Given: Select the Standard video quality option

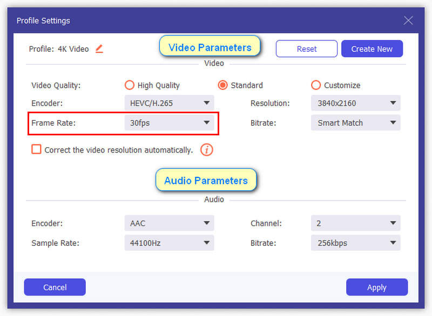Looking at the screenshot, I should 223,85.
